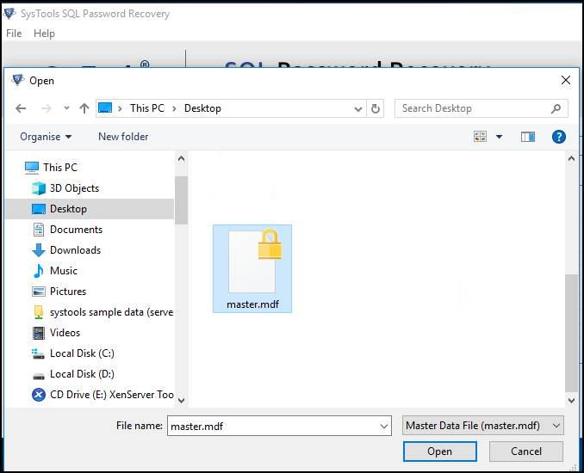Open the Master Data File type dropdown
This screenshot has height=473, width=584.
coord(482,426)
